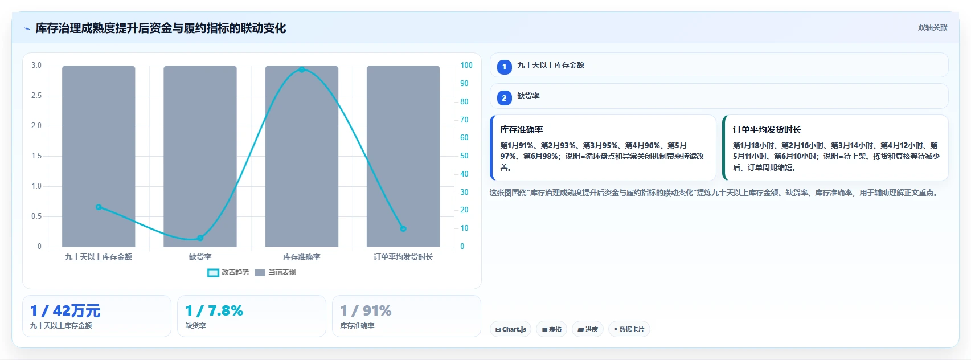The image size is (971, 360).
Task: Click left axis value 3.0
Action: [36, 66]
